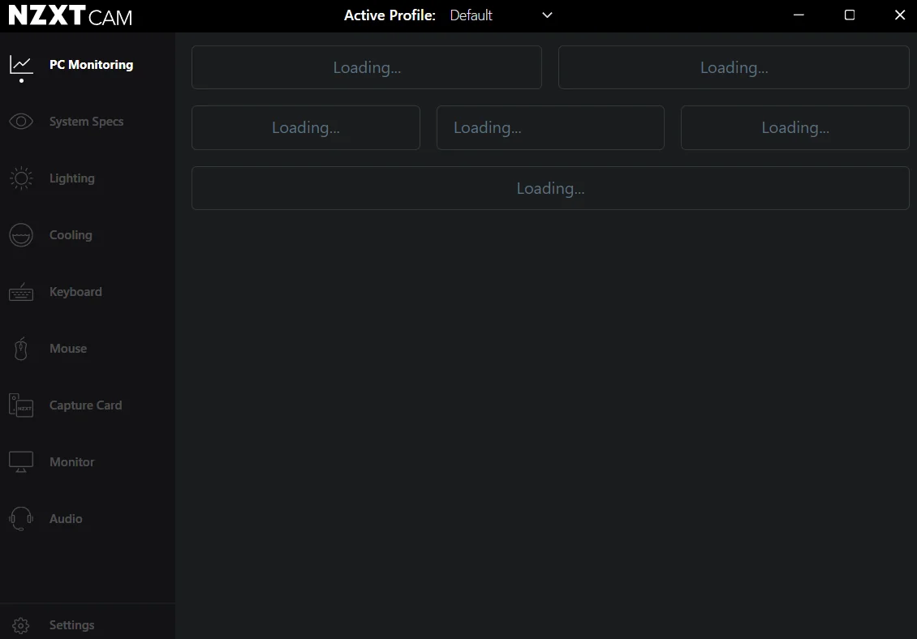Maximize the NZXT CAM window
917x639 pixels.
point(849,15)
